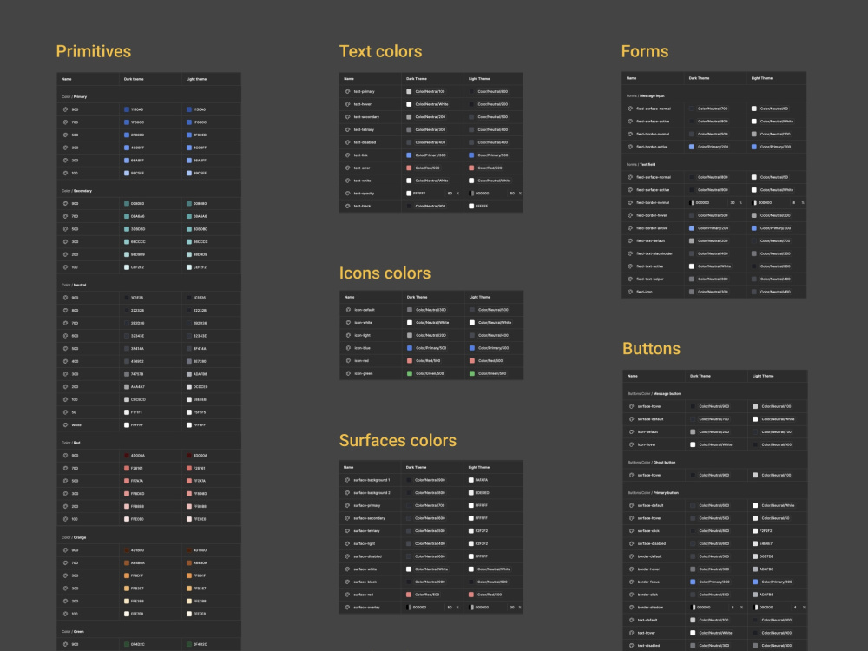Click Primary 500 Dark theme swatch in Primitives

127,135
